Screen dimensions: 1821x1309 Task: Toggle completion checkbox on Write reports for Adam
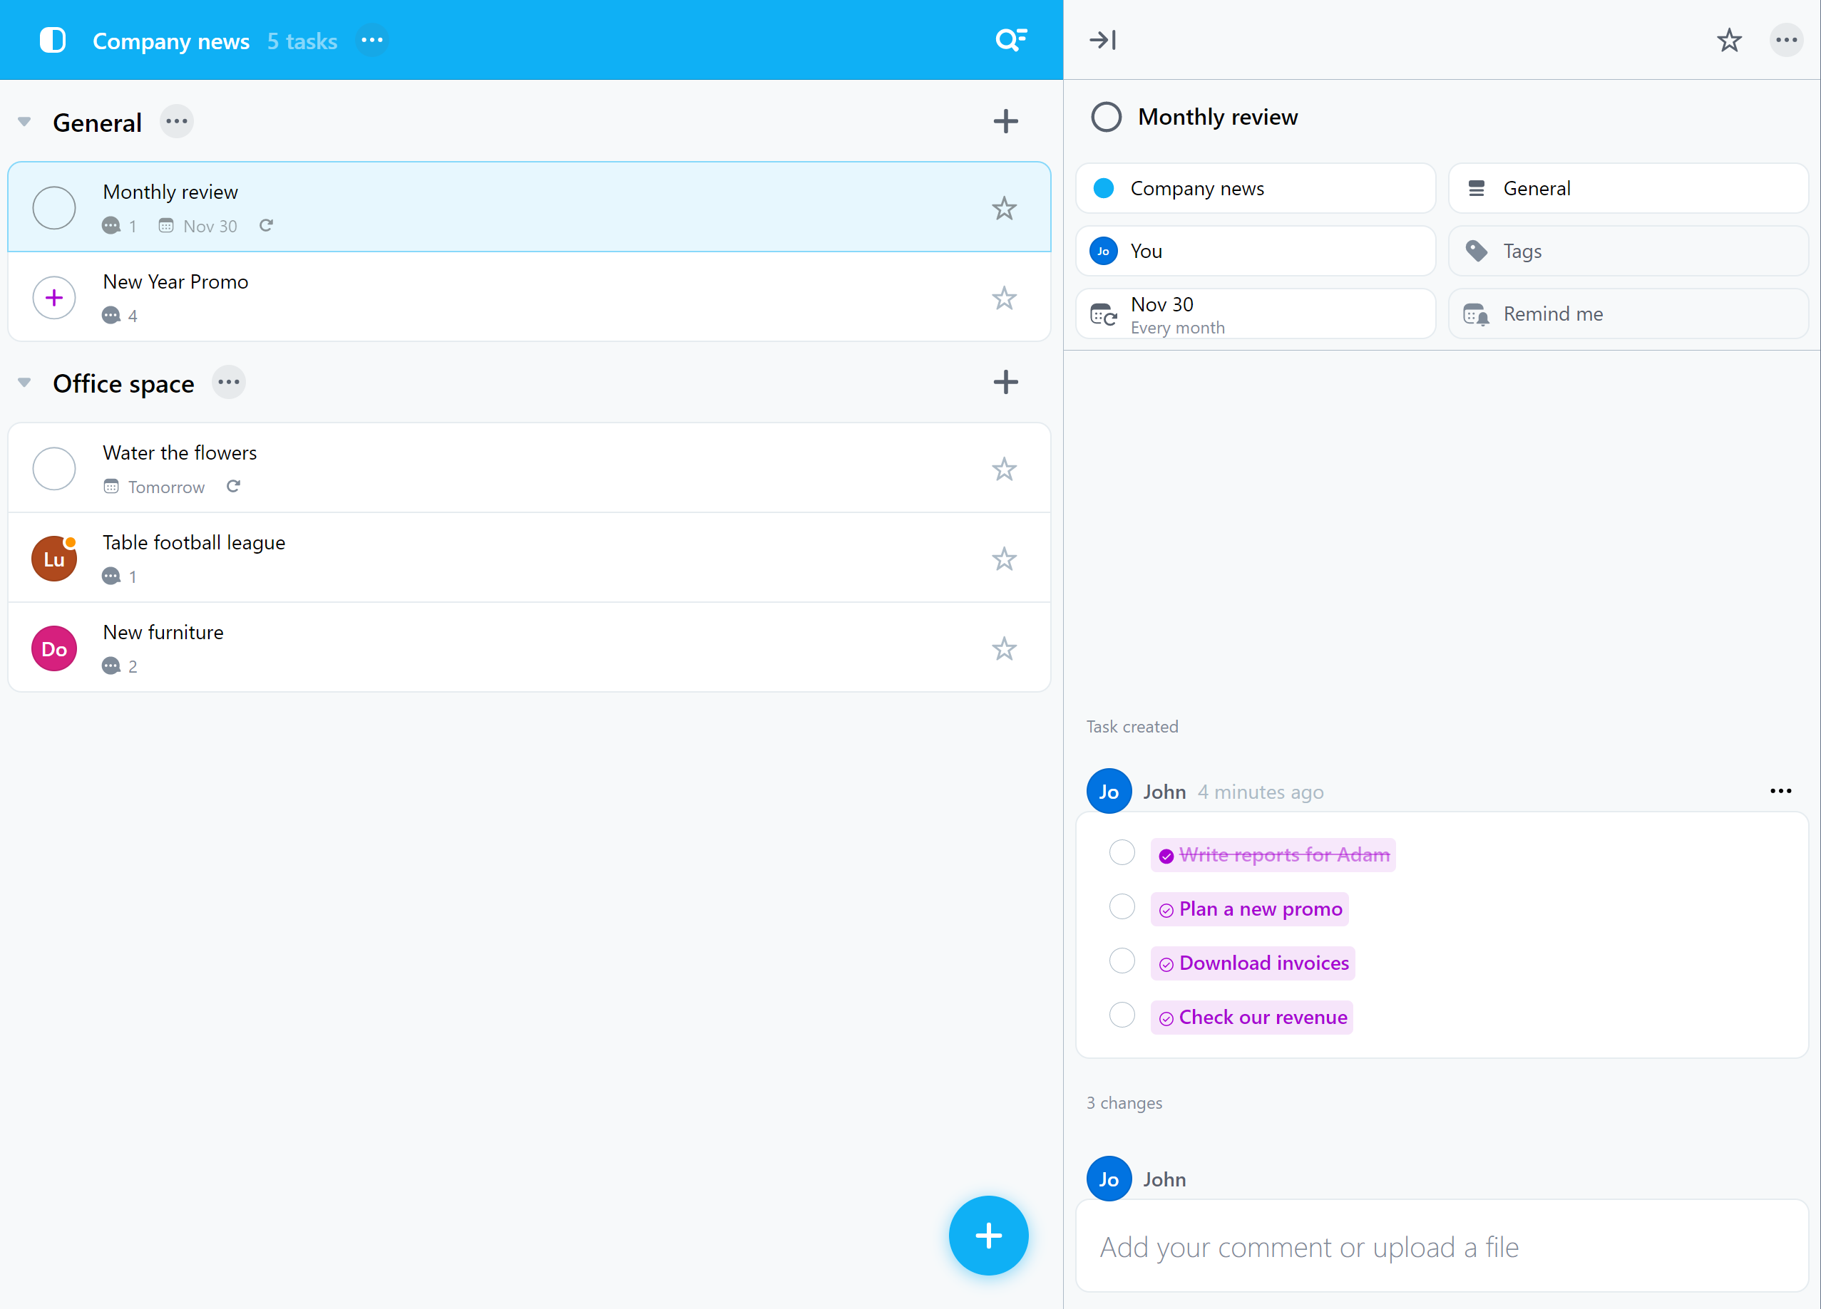tap(1121, 852)
